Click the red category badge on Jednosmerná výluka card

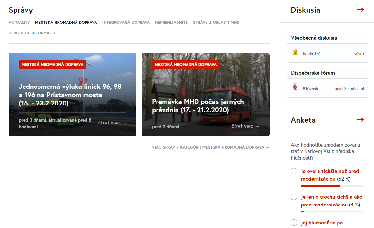(x=52, y=64)
